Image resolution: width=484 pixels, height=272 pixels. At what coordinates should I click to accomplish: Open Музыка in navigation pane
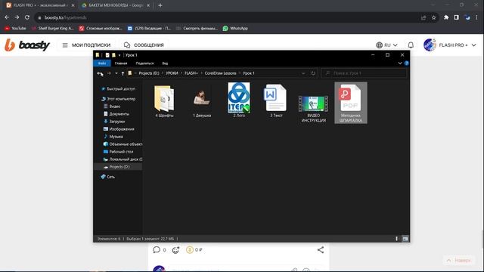click(116, 137)
